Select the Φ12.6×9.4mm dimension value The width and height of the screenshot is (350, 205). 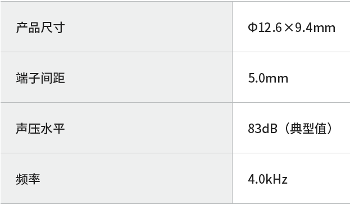coord(292,28)
